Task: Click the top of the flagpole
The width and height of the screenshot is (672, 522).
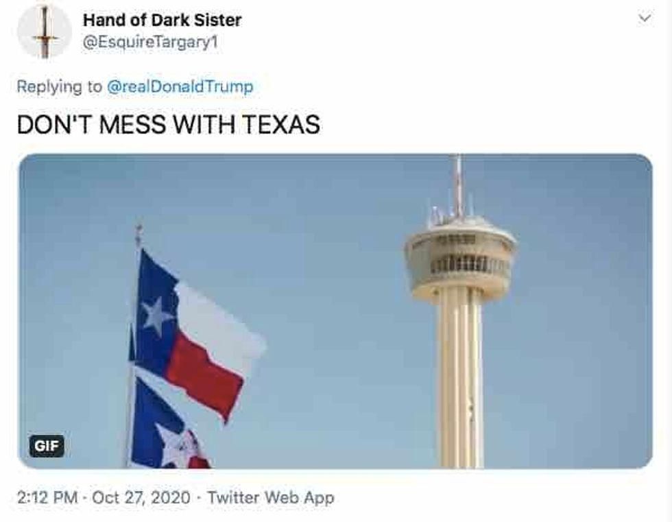Action: [x=139, y=234]
